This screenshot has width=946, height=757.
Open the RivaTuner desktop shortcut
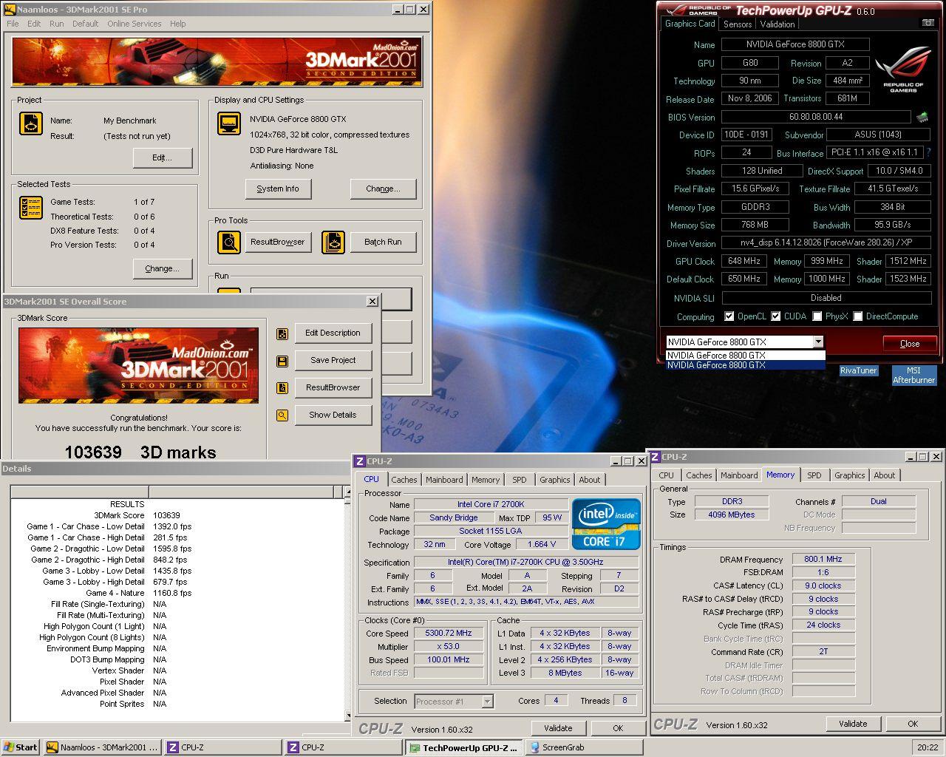click(858, 371)
